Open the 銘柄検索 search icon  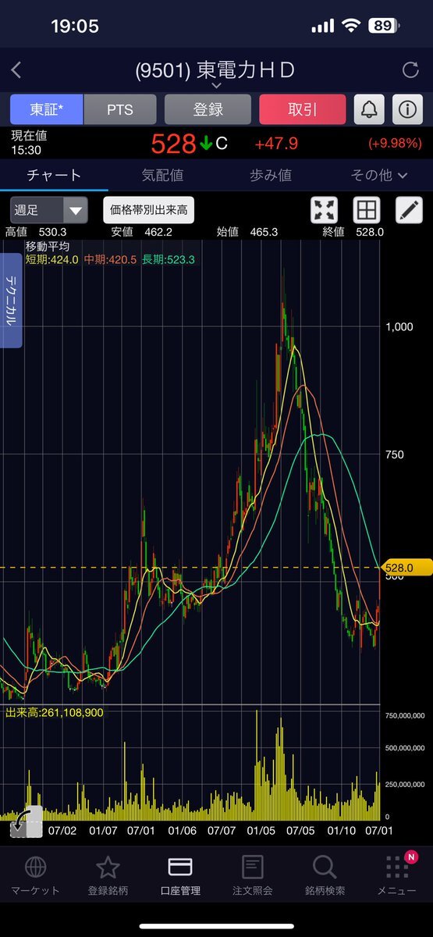click(324, 875)
